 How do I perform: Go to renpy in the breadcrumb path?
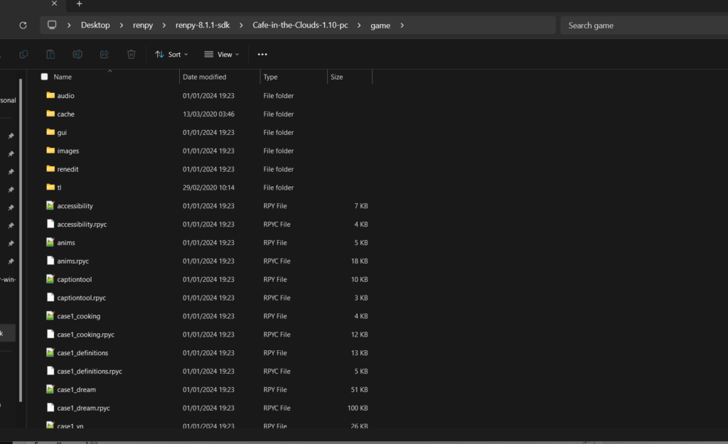(x=142, y=25)
